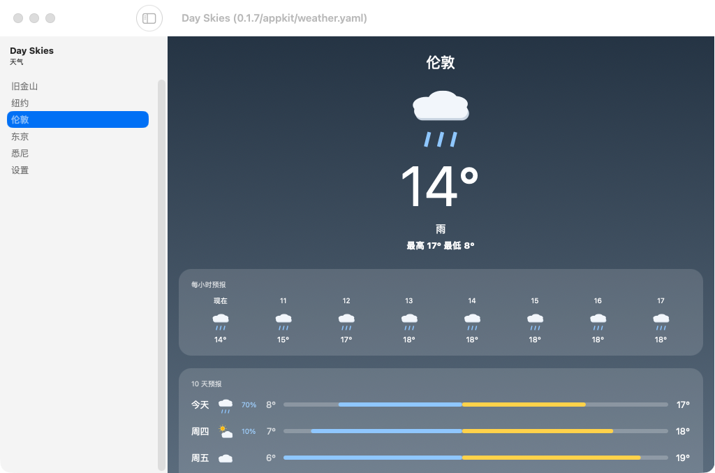Open 设置 from the sidebar
This screenshot has width=715, height=473.
[x=78, y=170]
